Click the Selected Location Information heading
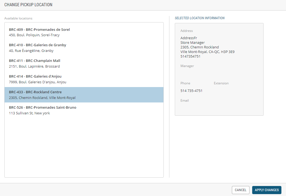The image size is (286, 196). point(200,18)
